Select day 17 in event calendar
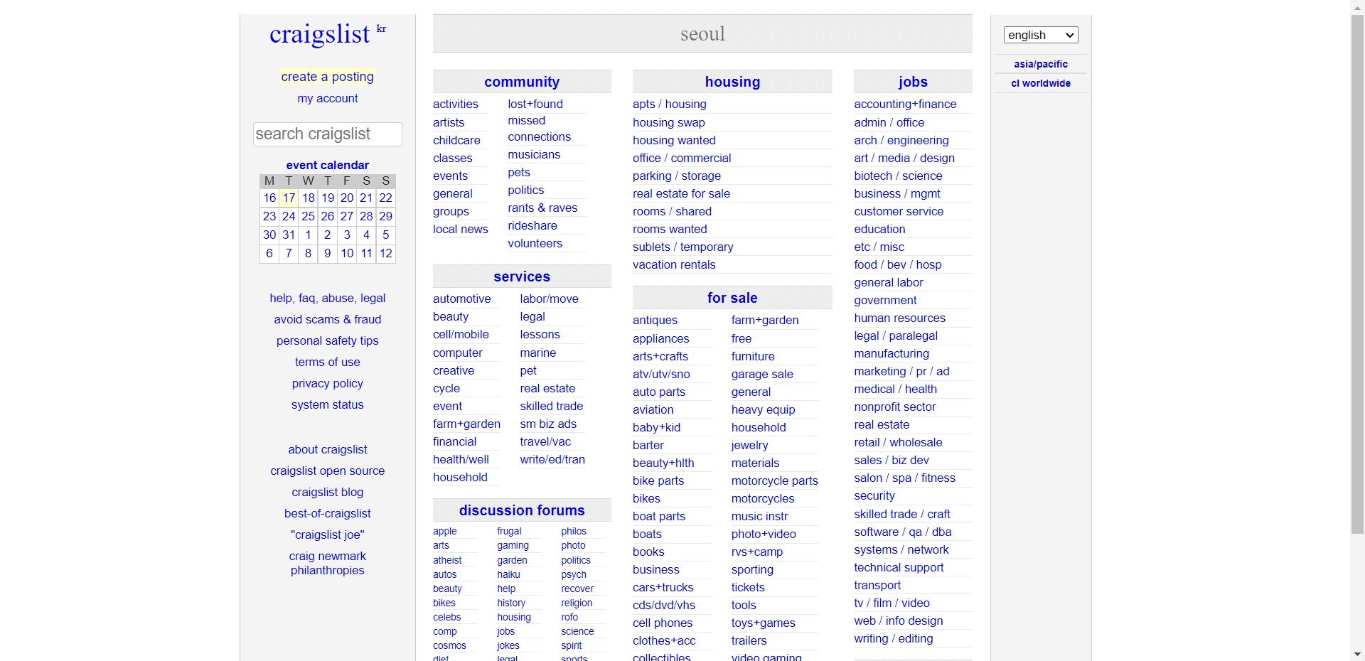This screenshot has width=1365, height=661. tap(289, 198)
